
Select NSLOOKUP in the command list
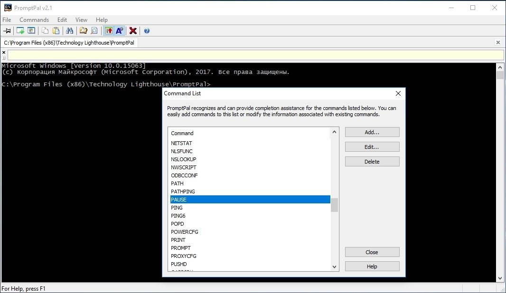[x=250, y=159]
